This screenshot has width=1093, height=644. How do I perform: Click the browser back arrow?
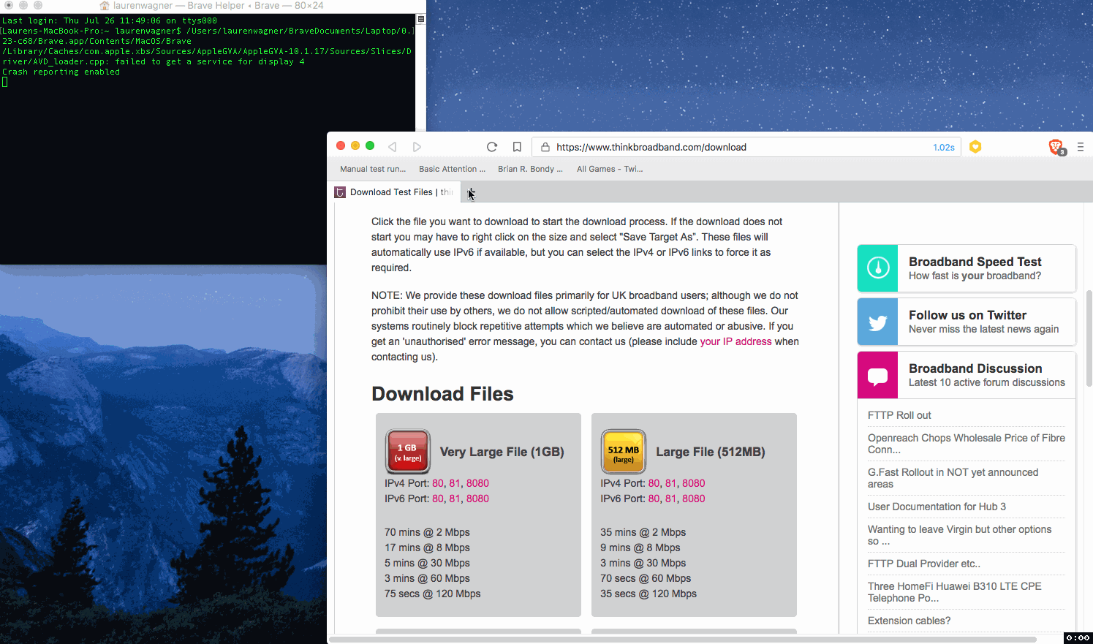[393, 147]
